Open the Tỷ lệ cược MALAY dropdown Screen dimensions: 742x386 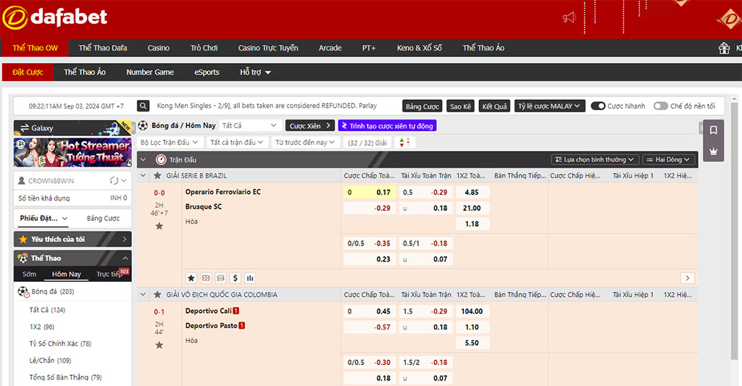click(550, 106)
